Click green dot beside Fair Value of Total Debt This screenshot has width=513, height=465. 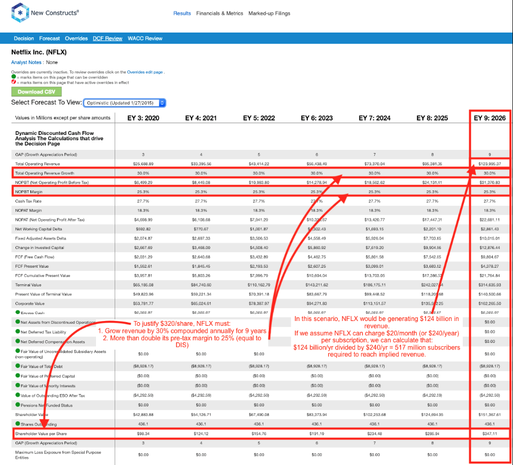click(18, 366)
